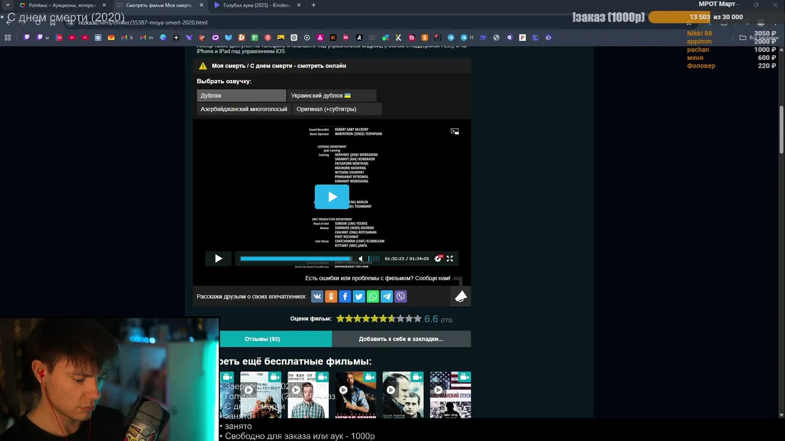785x441 pixels.
Task: Open the K bookmark icon
Action: click(x=398, y=37)
